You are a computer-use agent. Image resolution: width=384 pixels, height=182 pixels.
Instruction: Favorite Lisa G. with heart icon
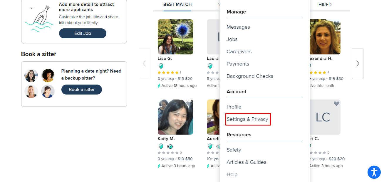click(x=189, y=23)
